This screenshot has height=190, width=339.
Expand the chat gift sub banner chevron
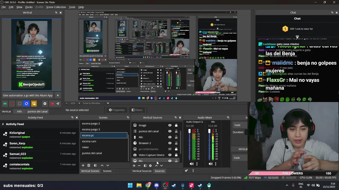[297, 37]
